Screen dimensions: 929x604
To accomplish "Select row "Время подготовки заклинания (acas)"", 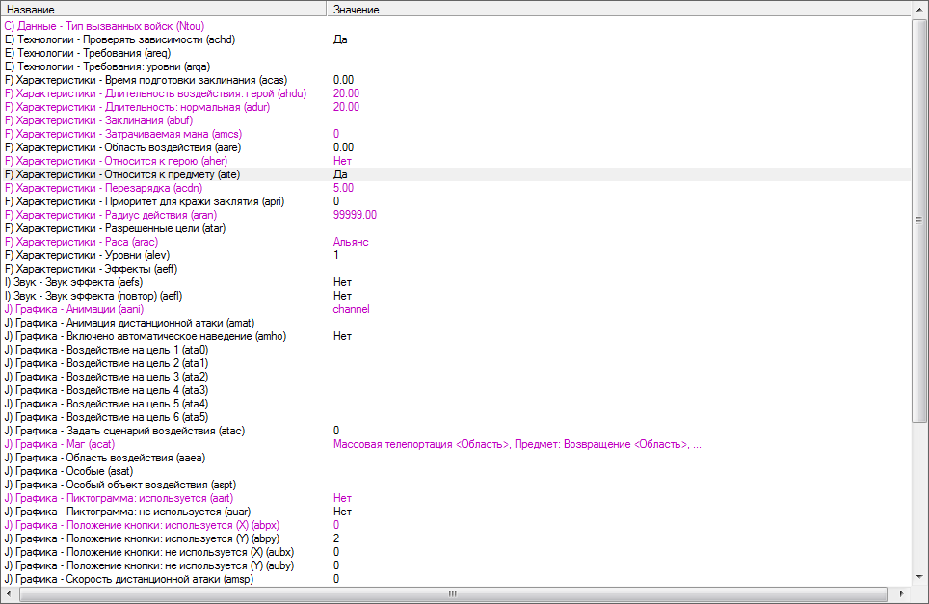I will (456, 80).
